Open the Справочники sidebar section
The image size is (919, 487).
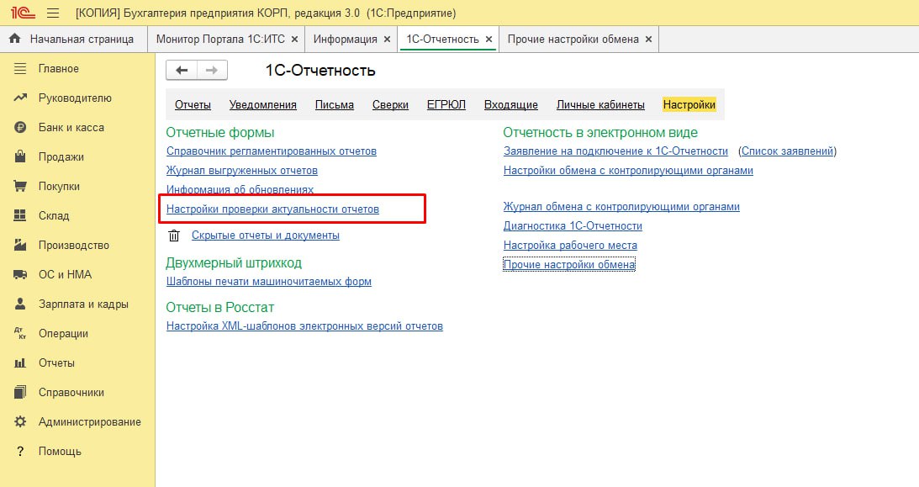pyautogui.click(x=77, y=392)
